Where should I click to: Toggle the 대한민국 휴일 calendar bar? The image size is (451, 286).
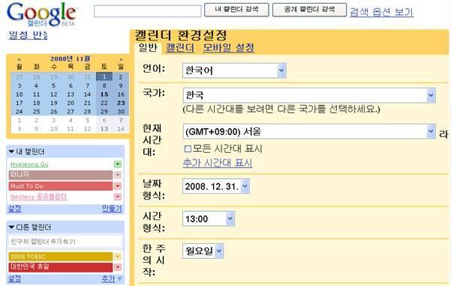click(x=60, y=267)
